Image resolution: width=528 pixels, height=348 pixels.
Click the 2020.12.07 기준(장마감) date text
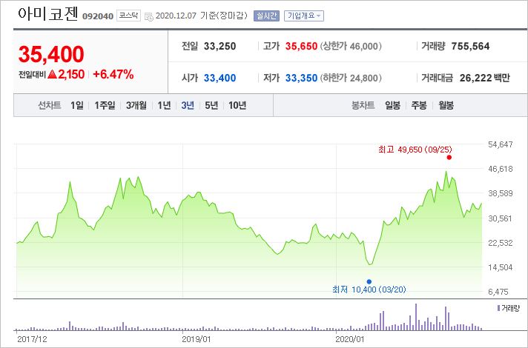pyautogui.click(x=202, y=16)
